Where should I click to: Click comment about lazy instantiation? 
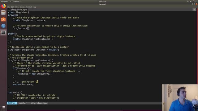coord(54,66)
